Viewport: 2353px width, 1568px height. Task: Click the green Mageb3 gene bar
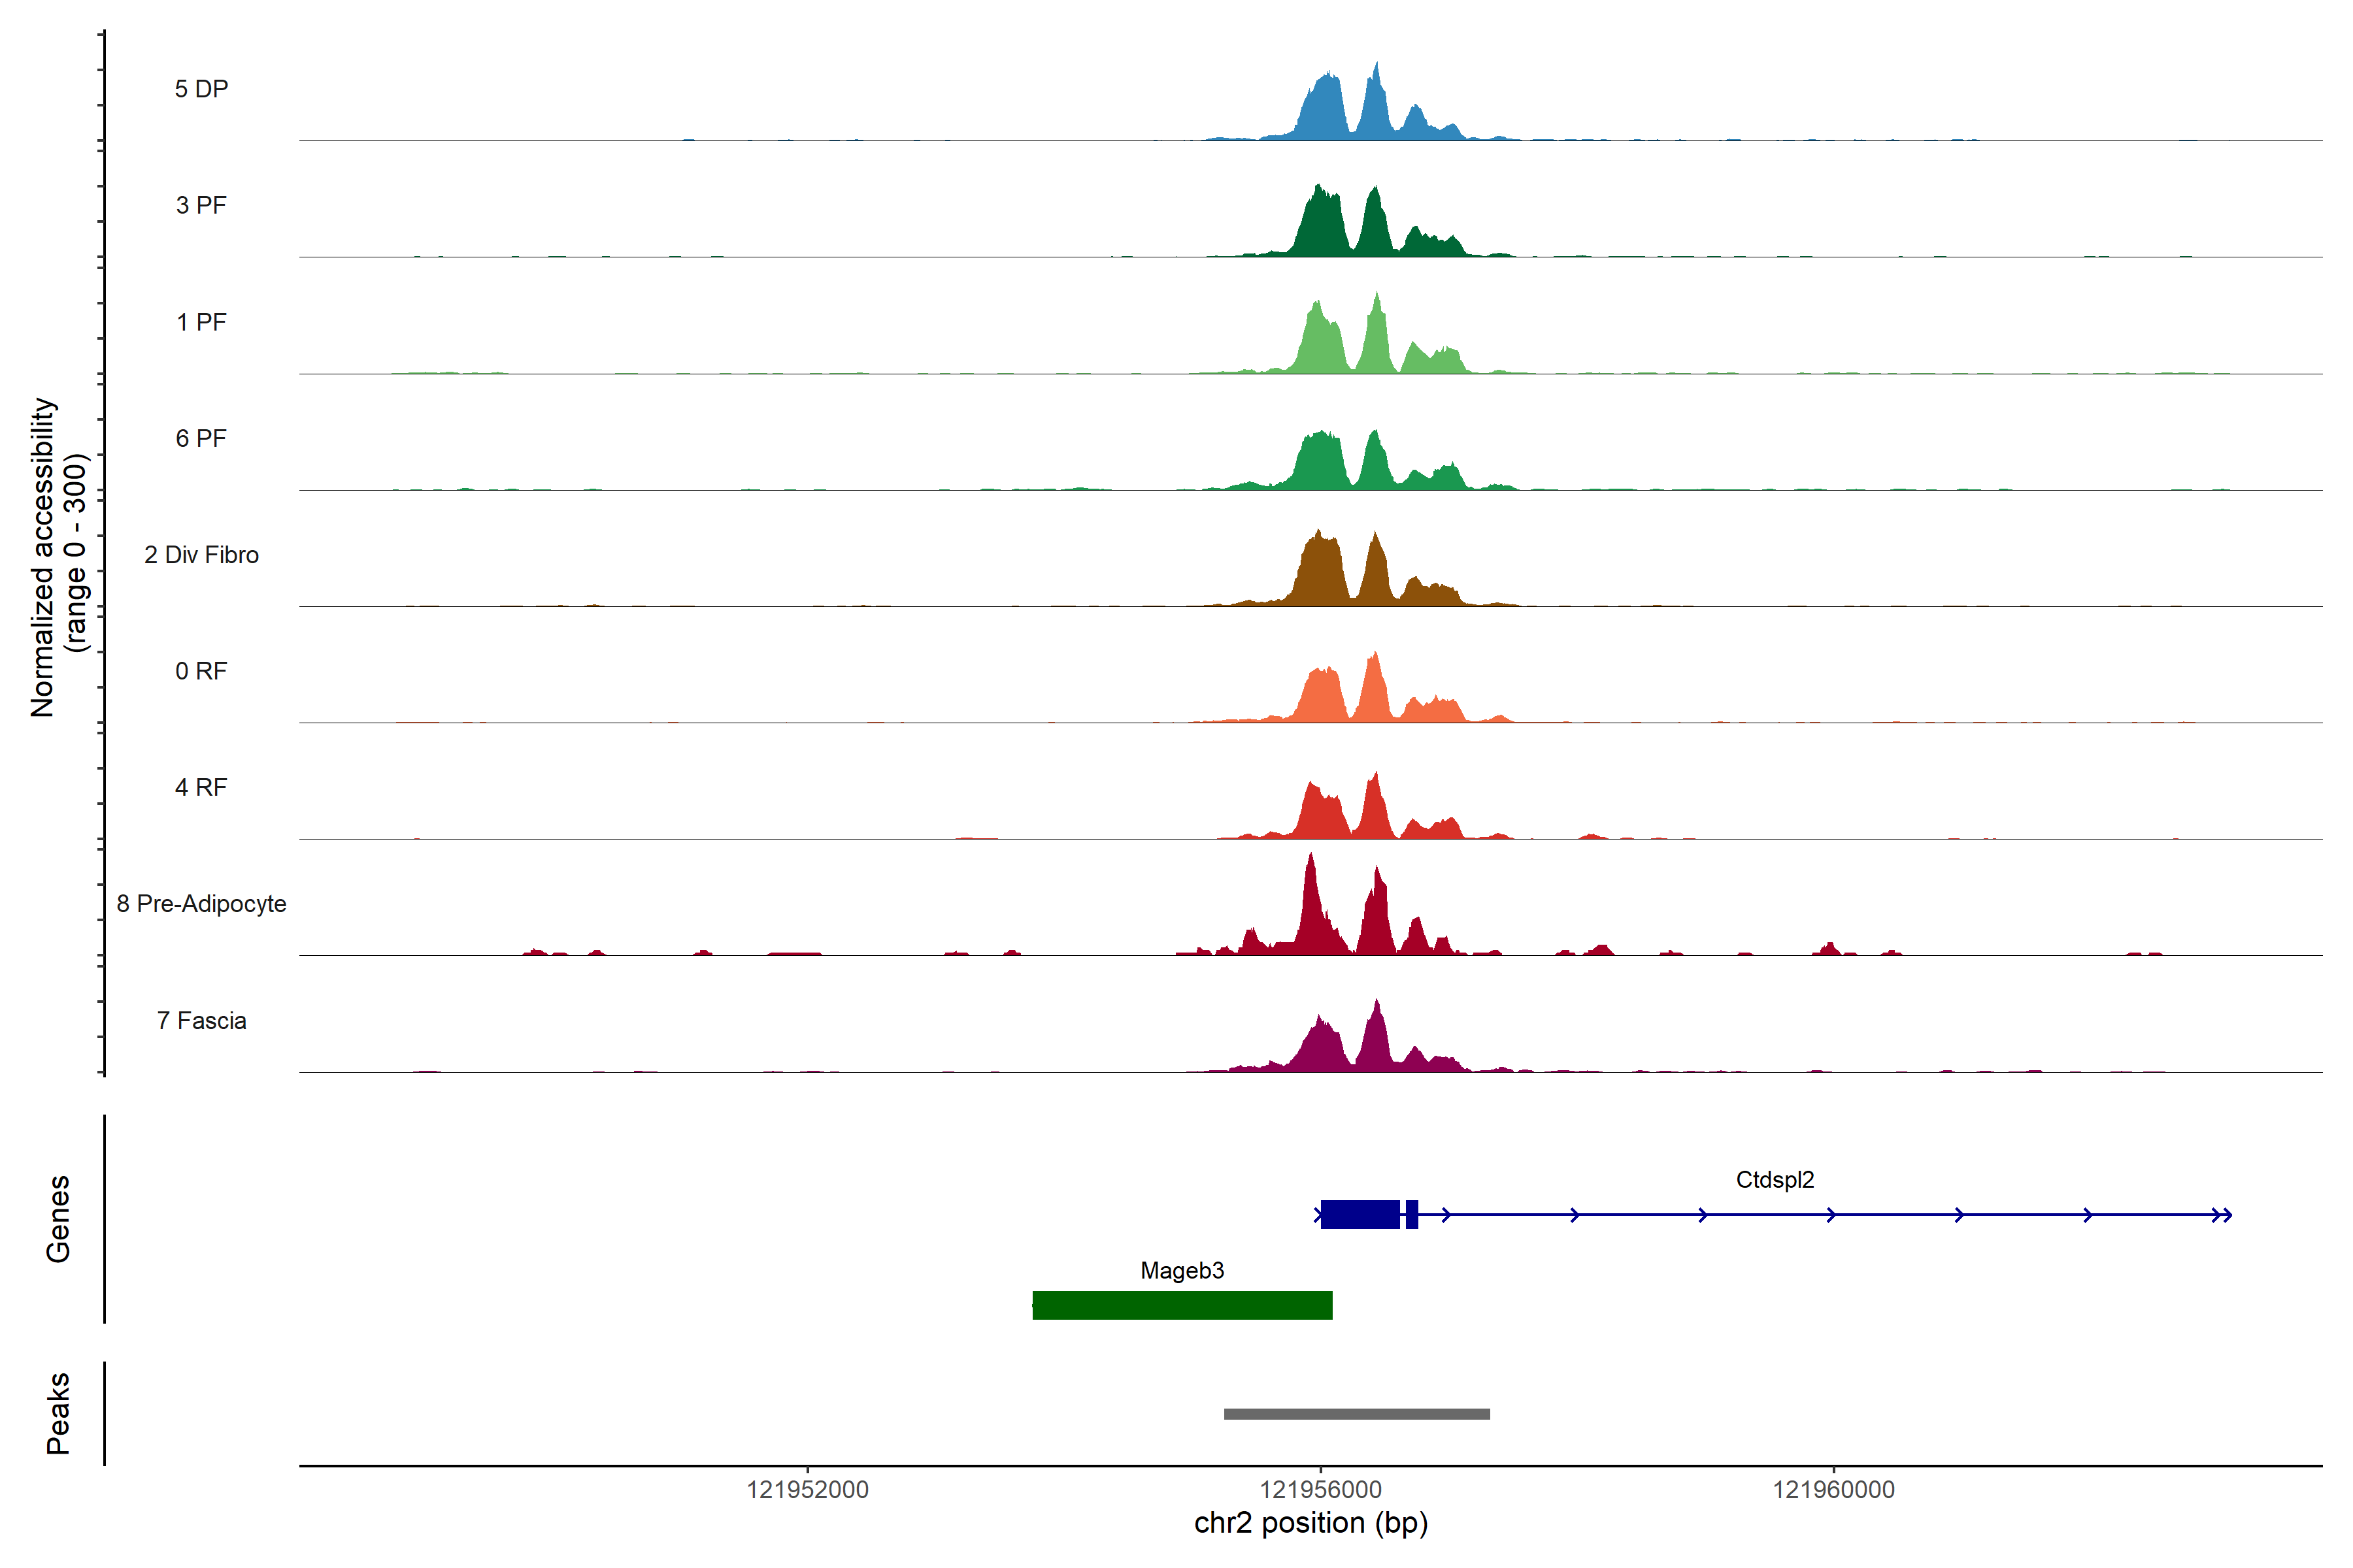pyautogui.click(x=1182, y=1305)
